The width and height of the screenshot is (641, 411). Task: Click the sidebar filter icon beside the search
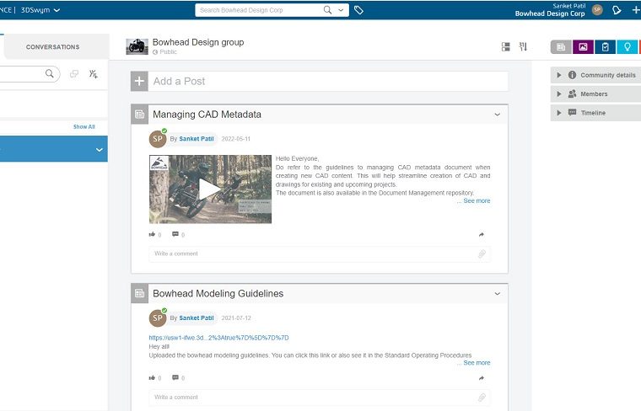click(94, 74)
